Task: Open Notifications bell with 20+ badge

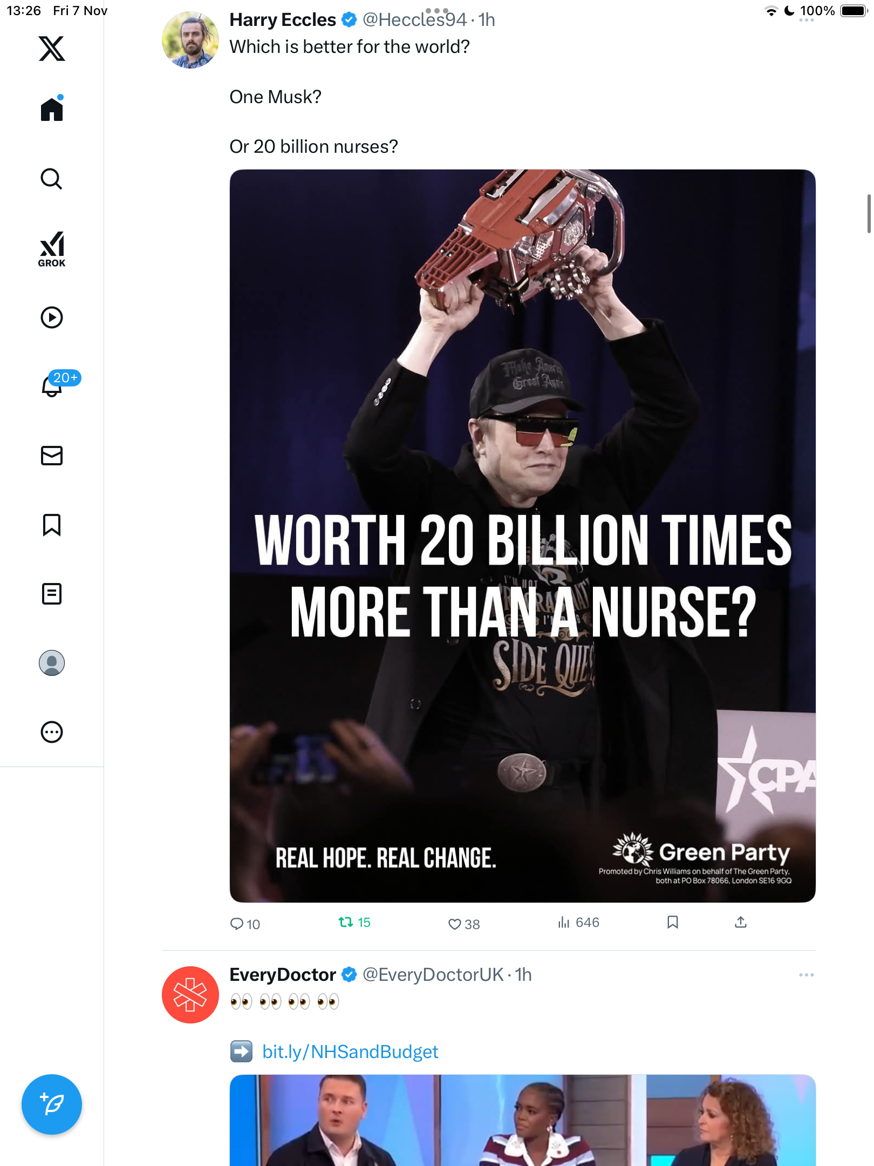Action: pos(53,385)
